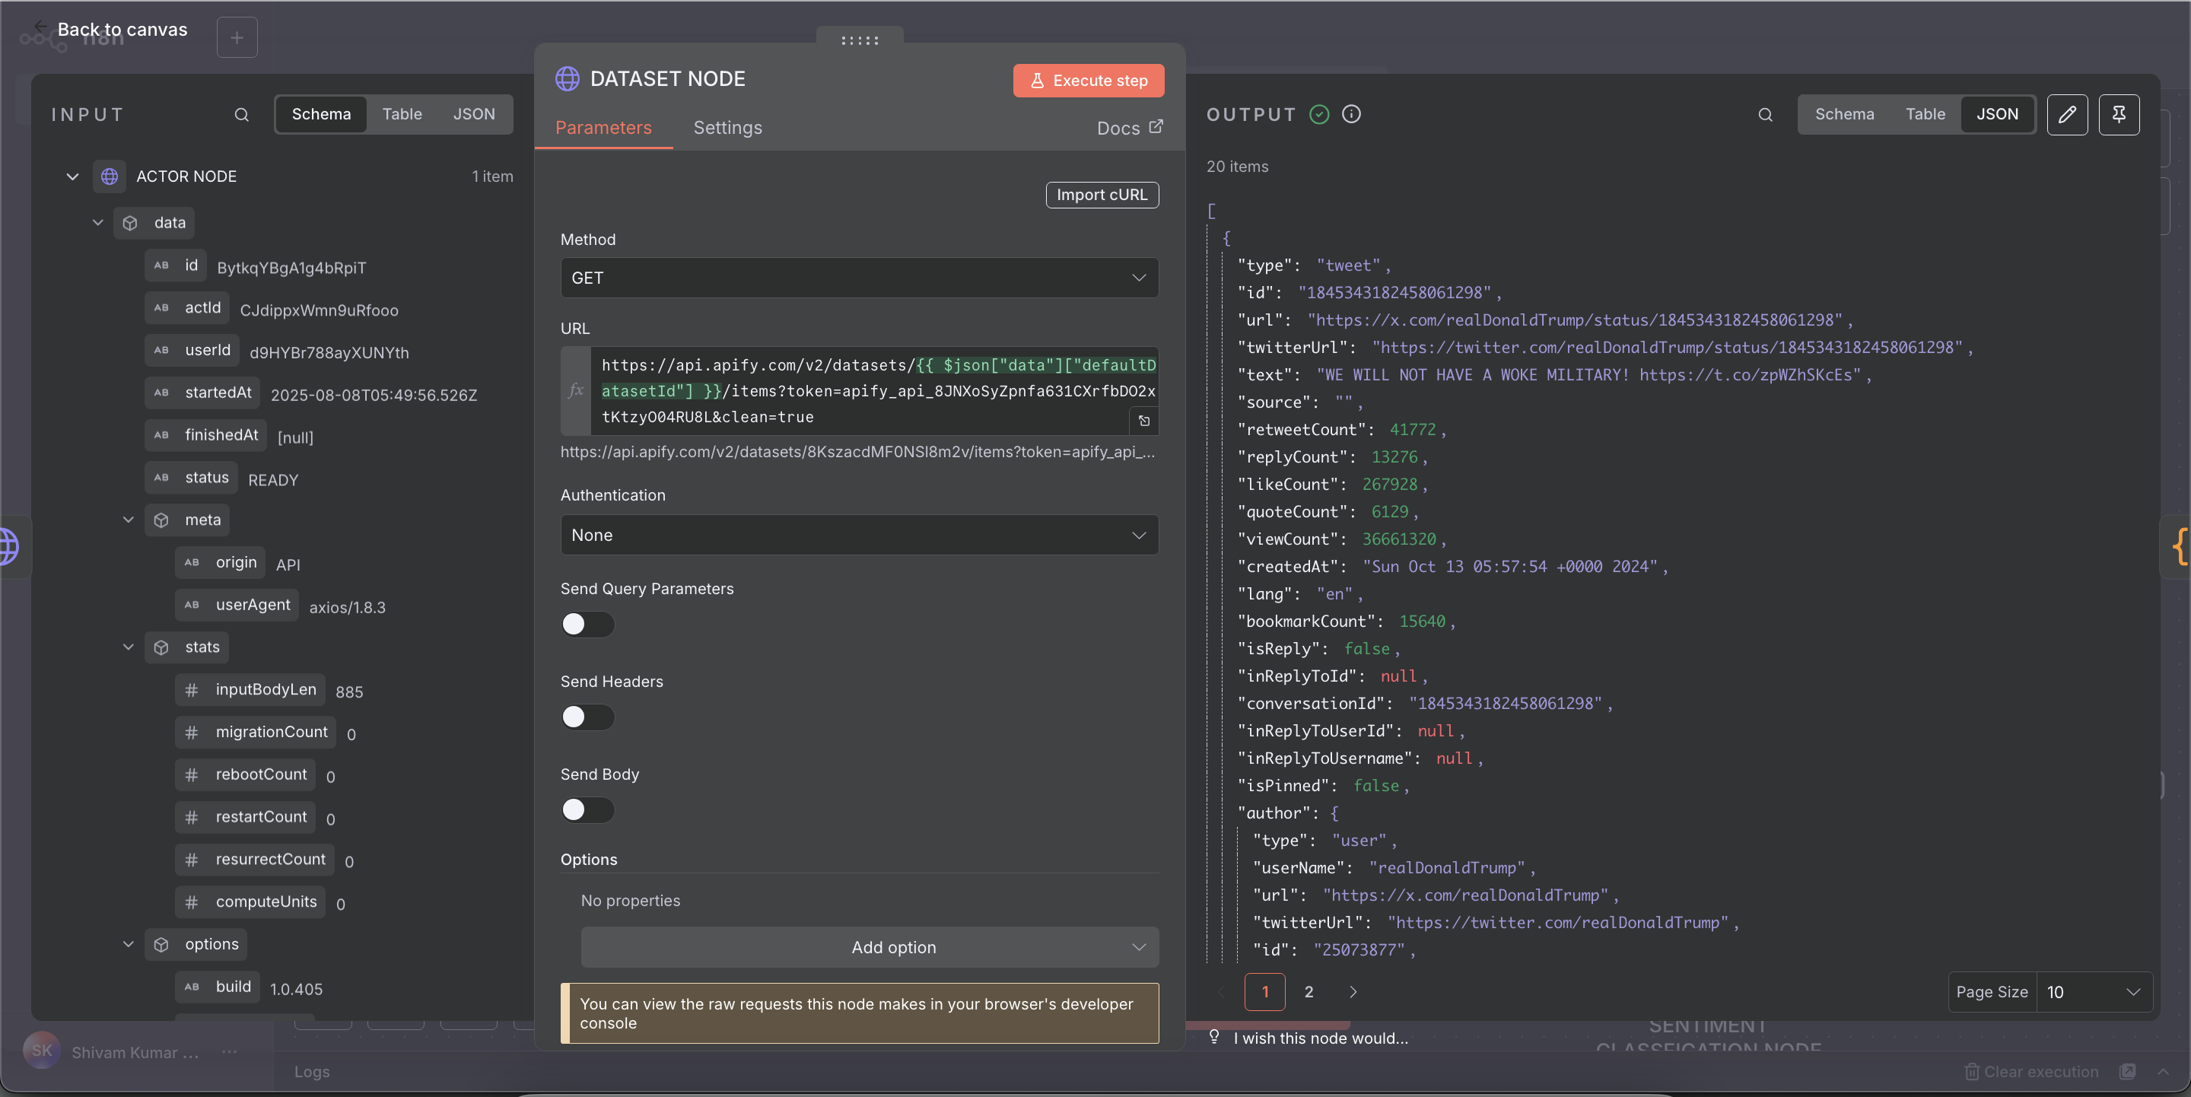
Task: Click the next page arrow in output
Action: (x=1353, y=991)
